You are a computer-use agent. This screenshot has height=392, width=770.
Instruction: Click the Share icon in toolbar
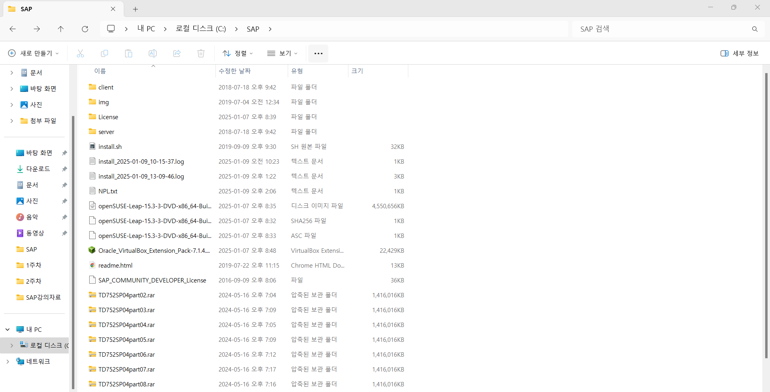coord(177,53)
